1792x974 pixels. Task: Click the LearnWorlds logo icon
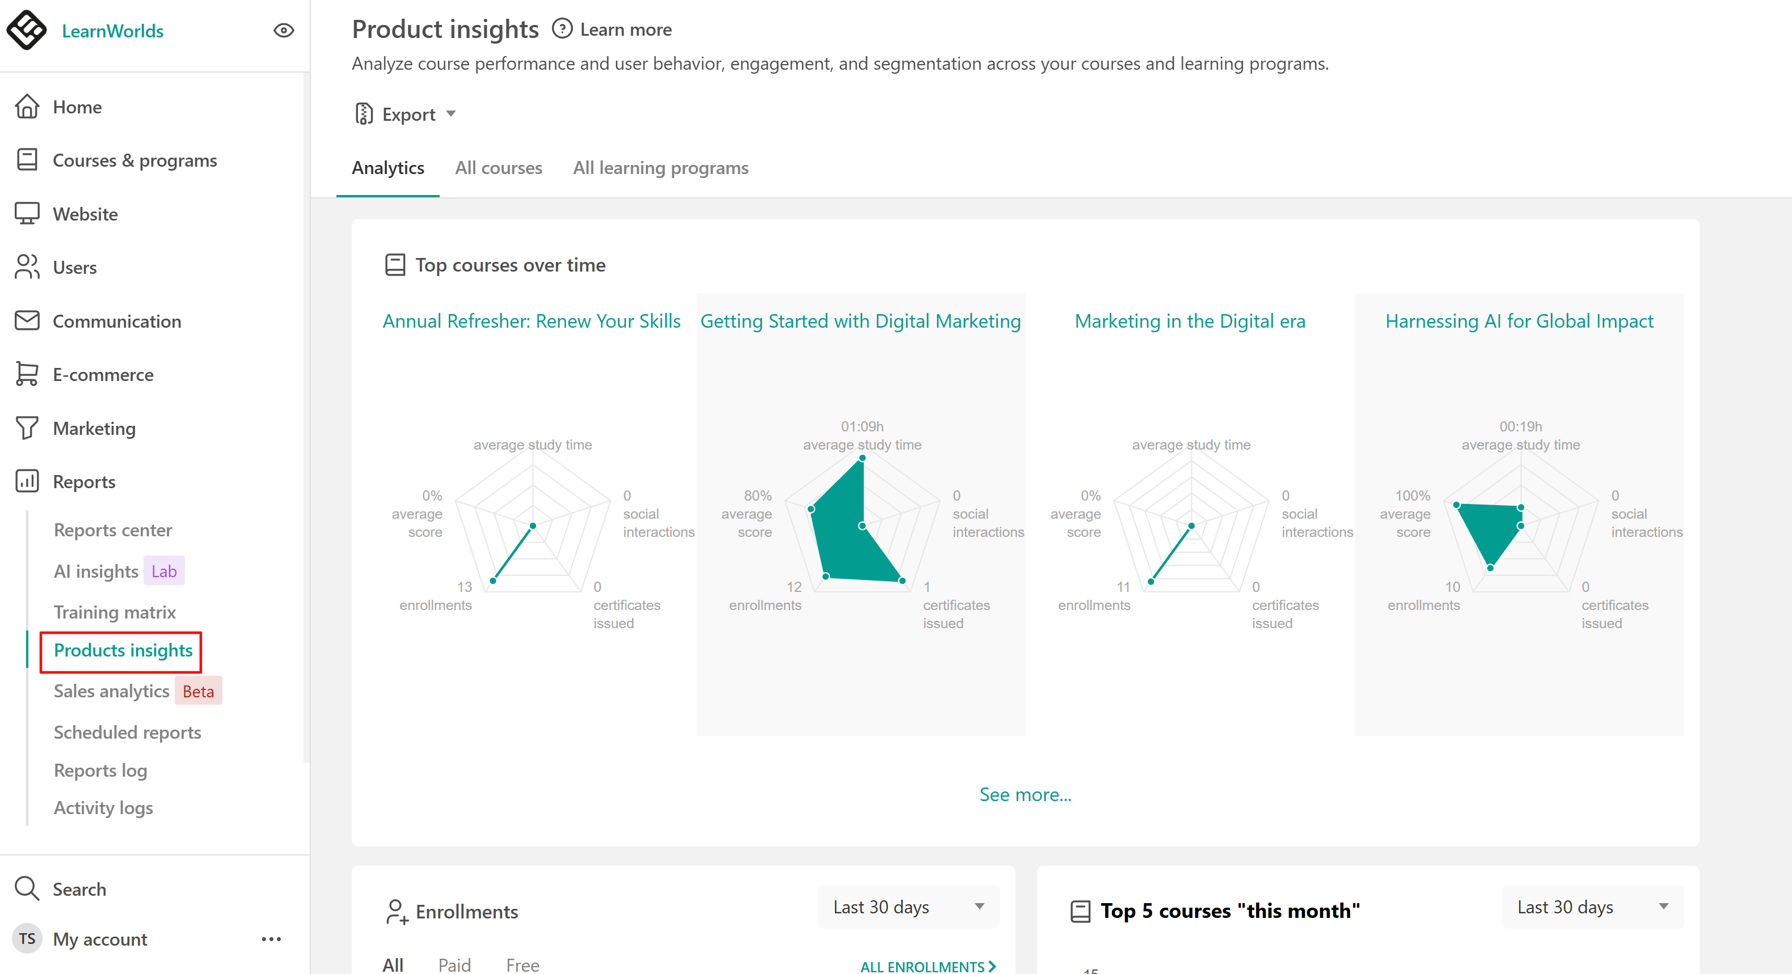(x=27, y=30)
